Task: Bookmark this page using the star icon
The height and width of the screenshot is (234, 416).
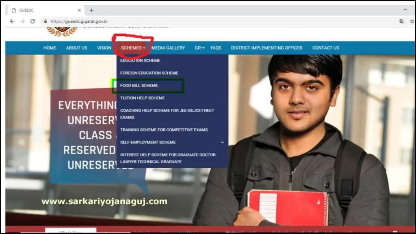Action: point(411,20)
